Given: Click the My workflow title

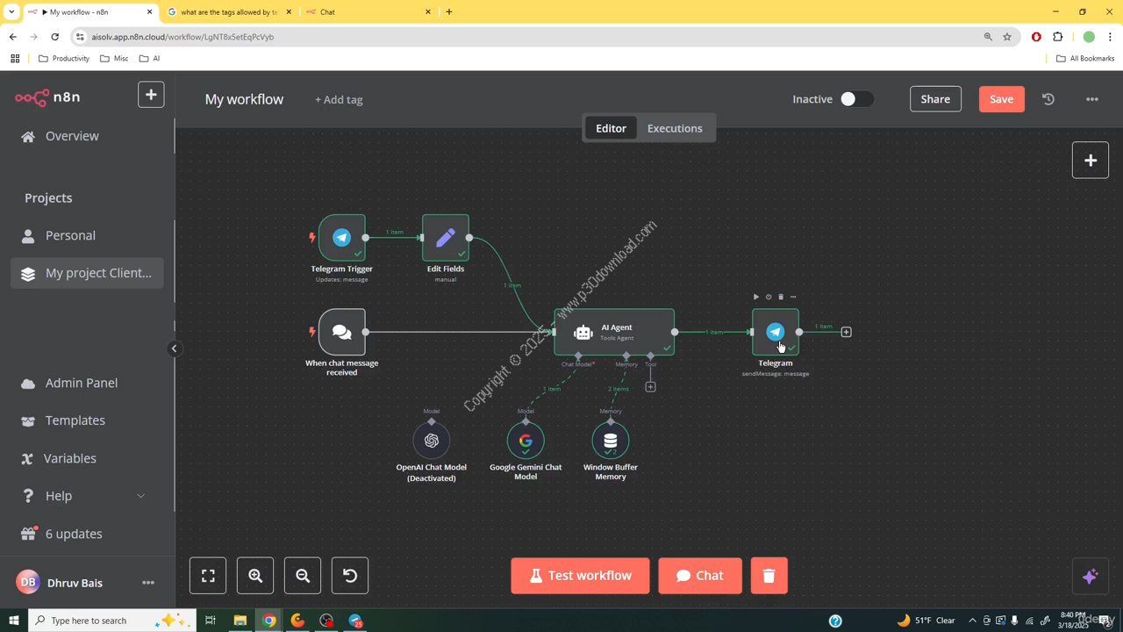Looking at the screenshot, I should [244, 99].
